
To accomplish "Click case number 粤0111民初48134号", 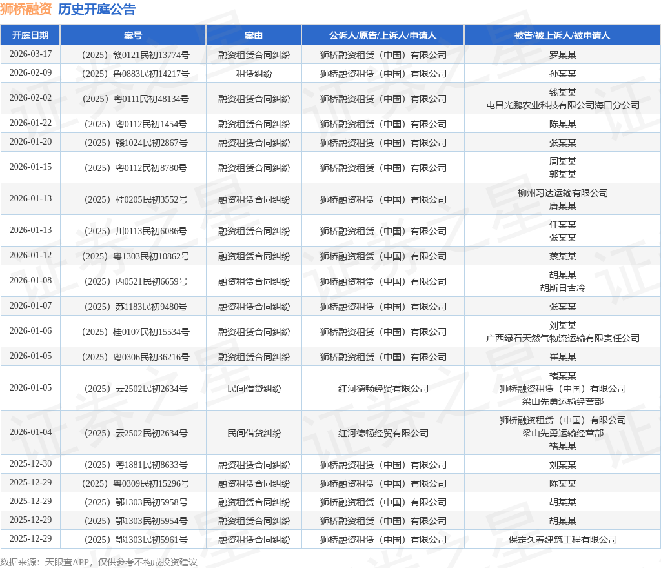I will pos(136,99).
